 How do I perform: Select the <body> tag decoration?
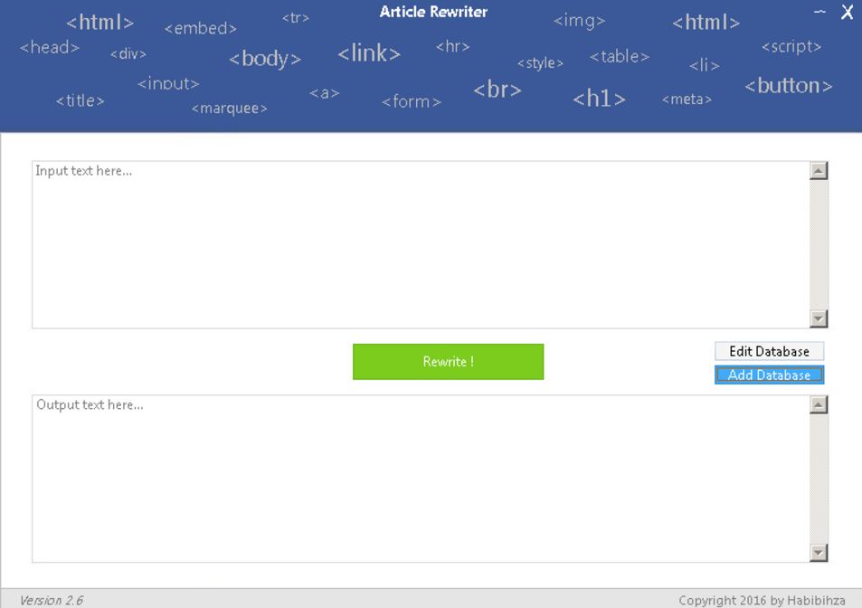tap(264, 59)
